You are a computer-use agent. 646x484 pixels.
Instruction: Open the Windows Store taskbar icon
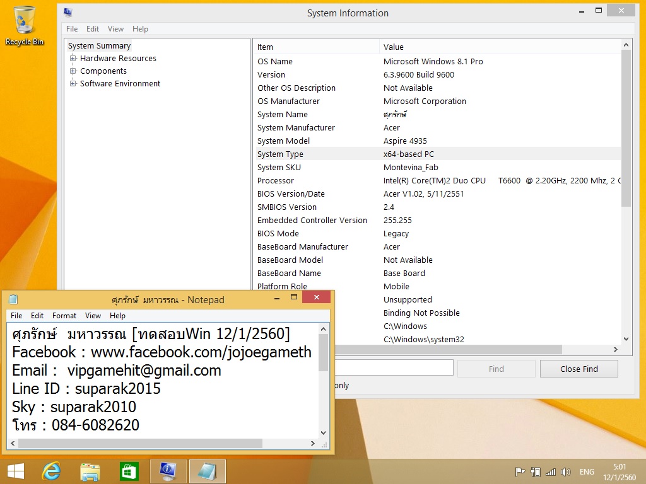point(129,471)
